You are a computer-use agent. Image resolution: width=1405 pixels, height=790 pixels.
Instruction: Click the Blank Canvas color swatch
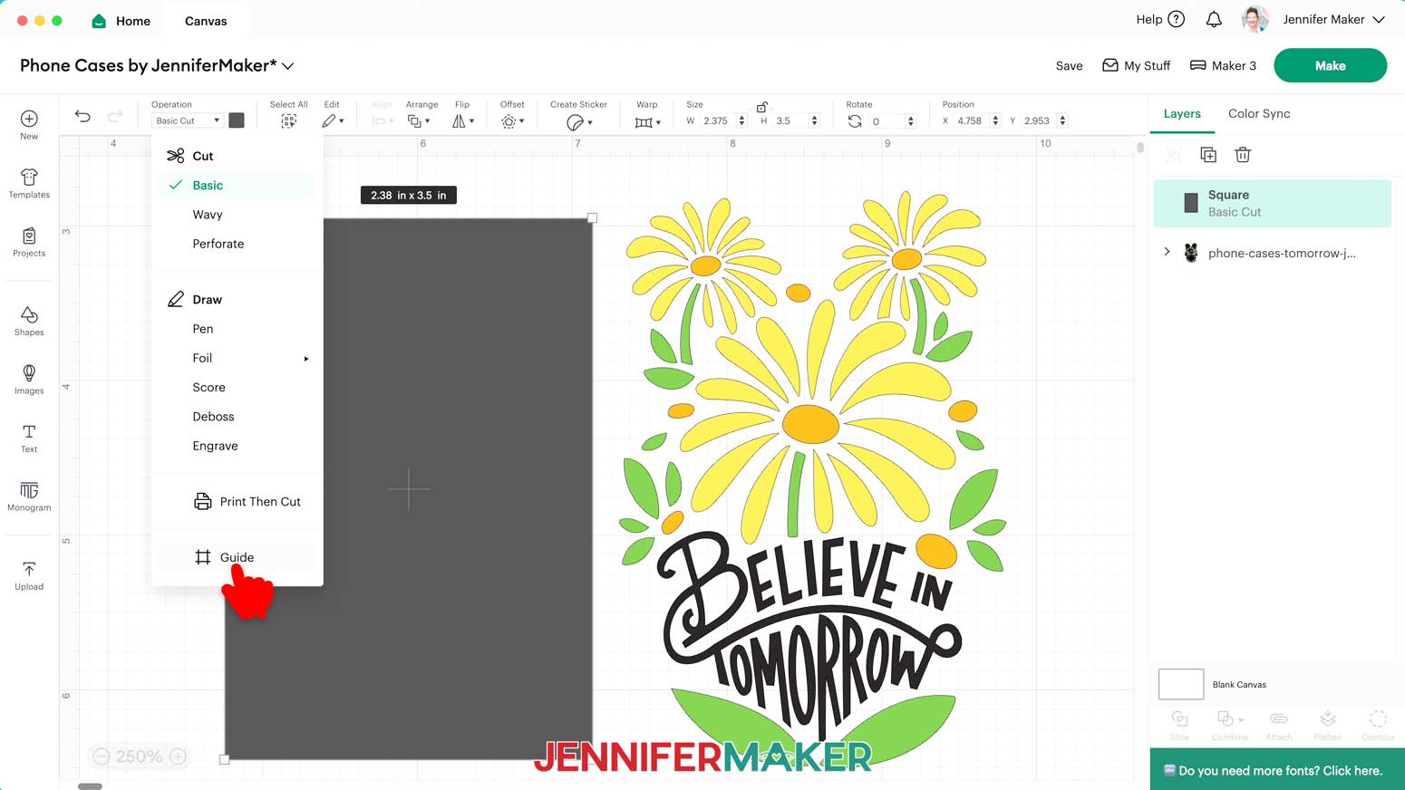click(x=1181, y=684)
